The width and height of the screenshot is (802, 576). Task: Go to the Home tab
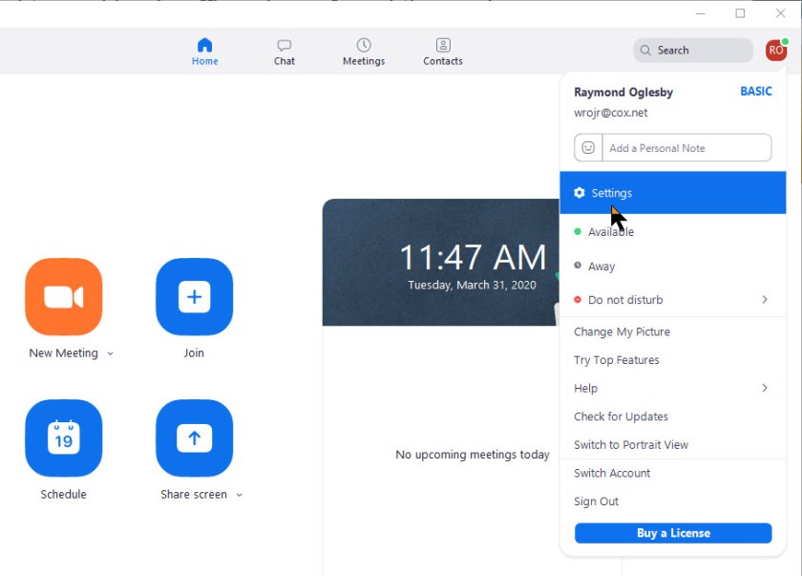(204, 53)
